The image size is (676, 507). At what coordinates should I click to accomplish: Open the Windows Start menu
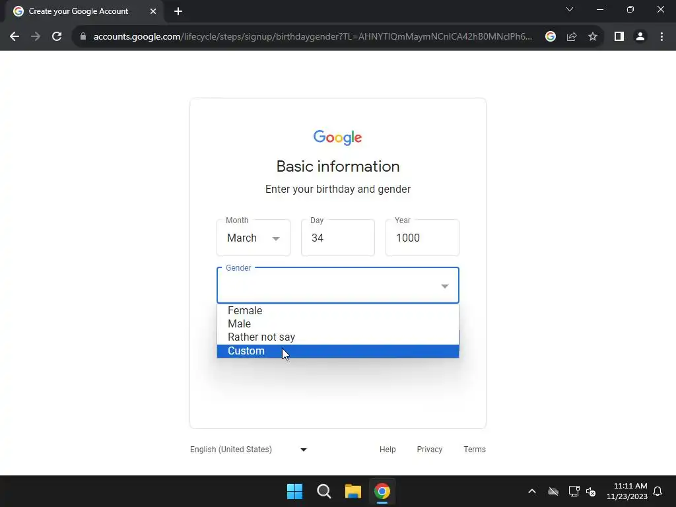295,491
